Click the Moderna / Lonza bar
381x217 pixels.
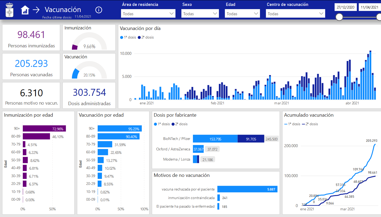[x=196, y=159]
